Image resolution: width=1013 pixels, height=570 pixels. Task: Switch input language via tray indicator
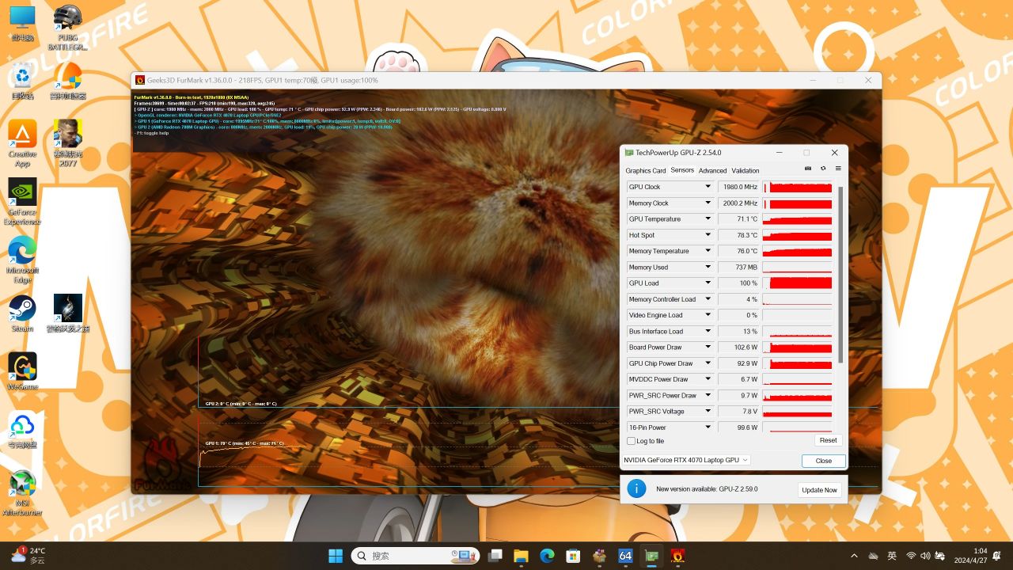[892, 556]
